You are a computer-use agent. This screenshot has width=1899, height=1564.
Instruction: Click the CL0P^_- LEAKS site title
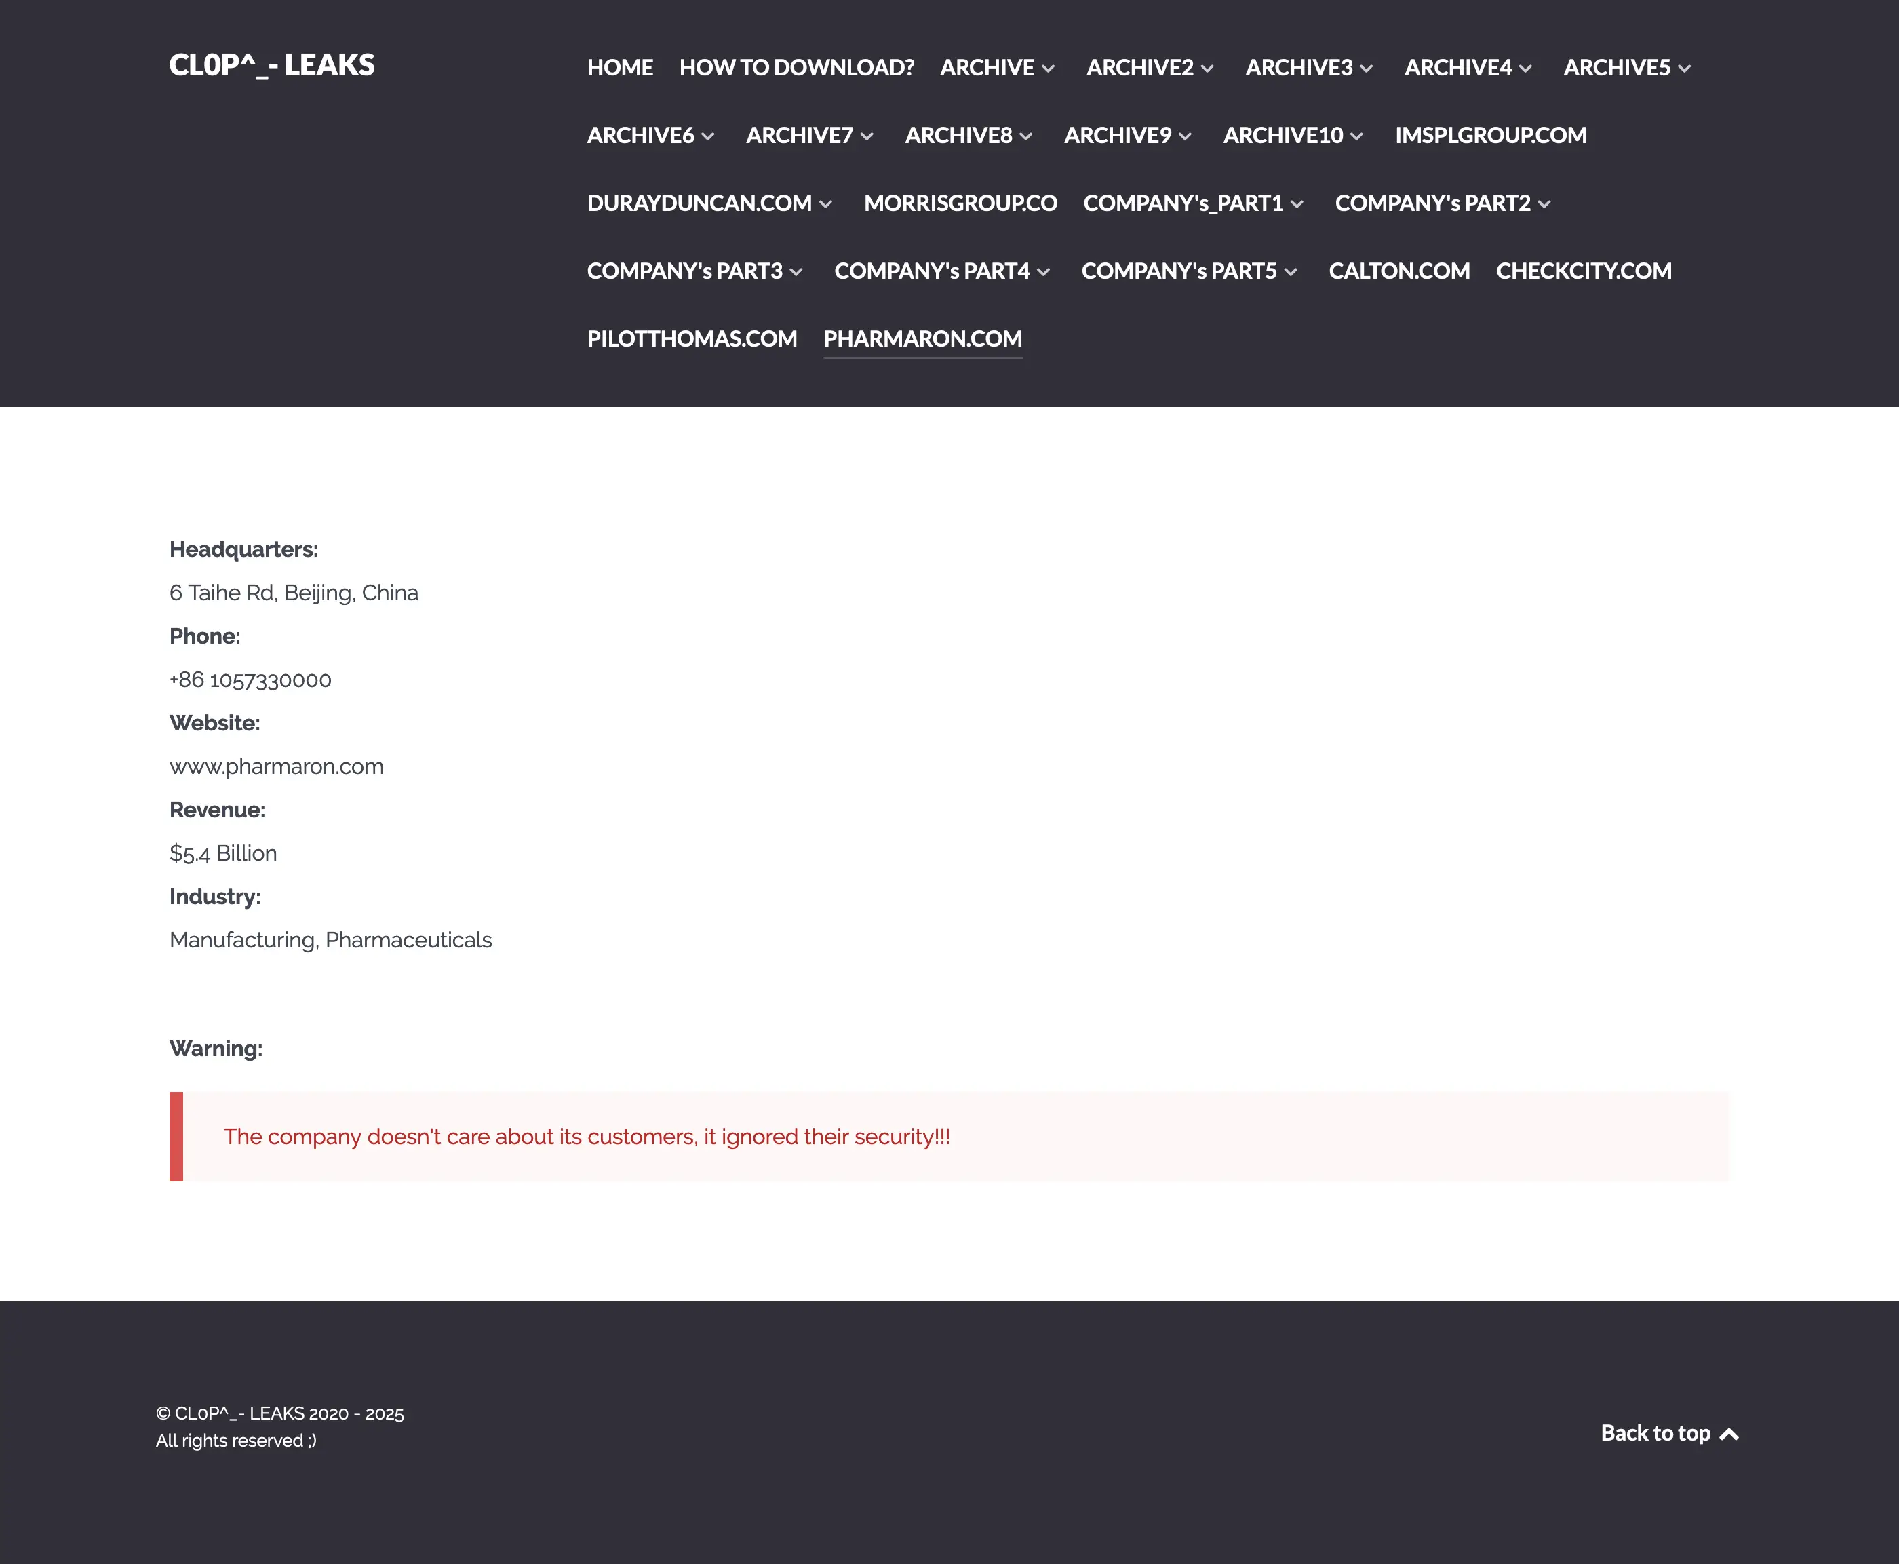[x=271, y=65]
